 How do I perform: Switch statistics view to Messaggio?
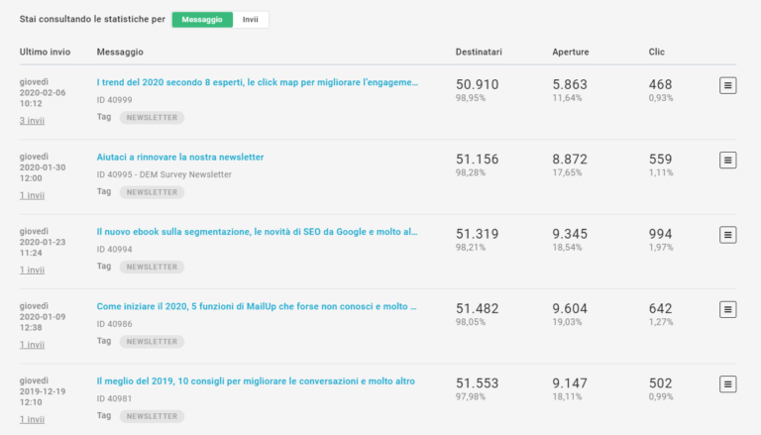202,19
